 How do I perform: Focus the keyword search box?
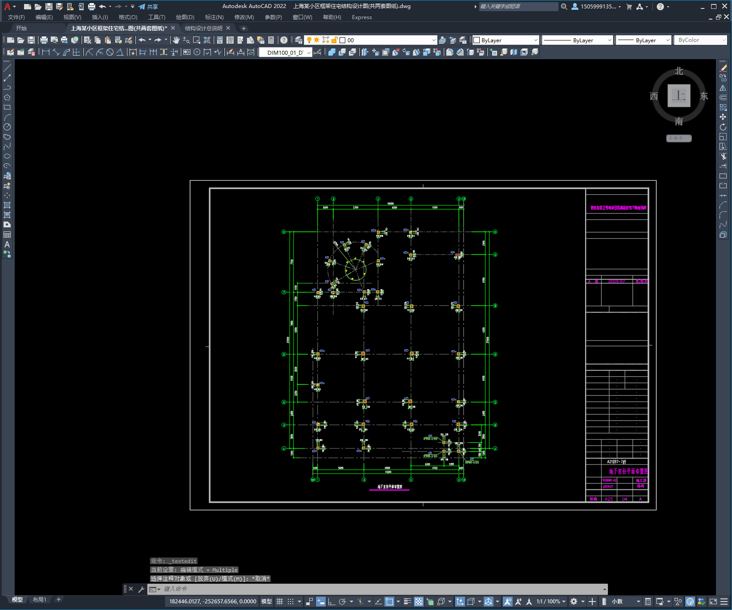tap(518, 6)
